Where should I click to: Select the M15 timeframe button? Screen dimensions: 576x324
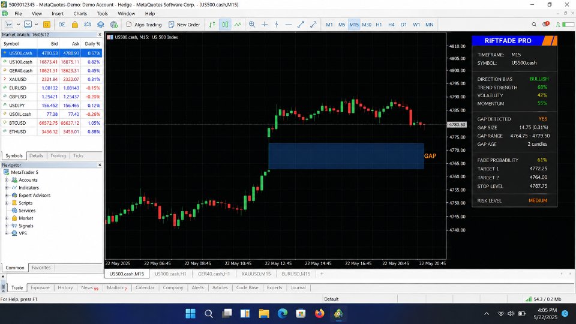coord(354,25)
